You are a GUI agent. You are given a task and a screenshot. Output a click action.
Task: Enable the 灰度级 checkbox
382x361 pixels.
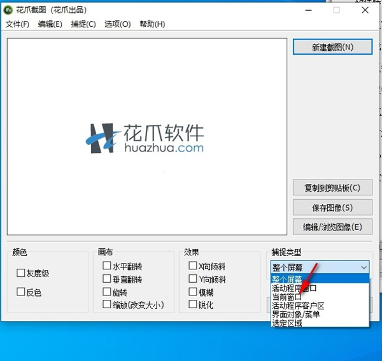(21, 273)
